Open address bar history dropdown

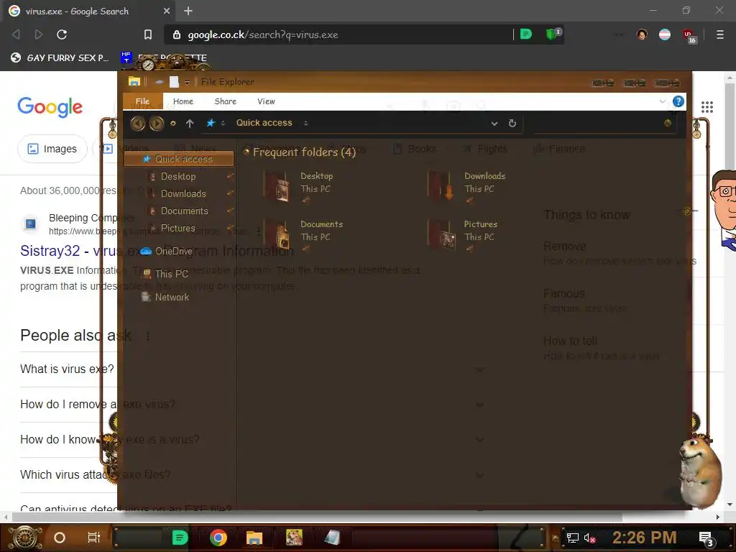494,124
